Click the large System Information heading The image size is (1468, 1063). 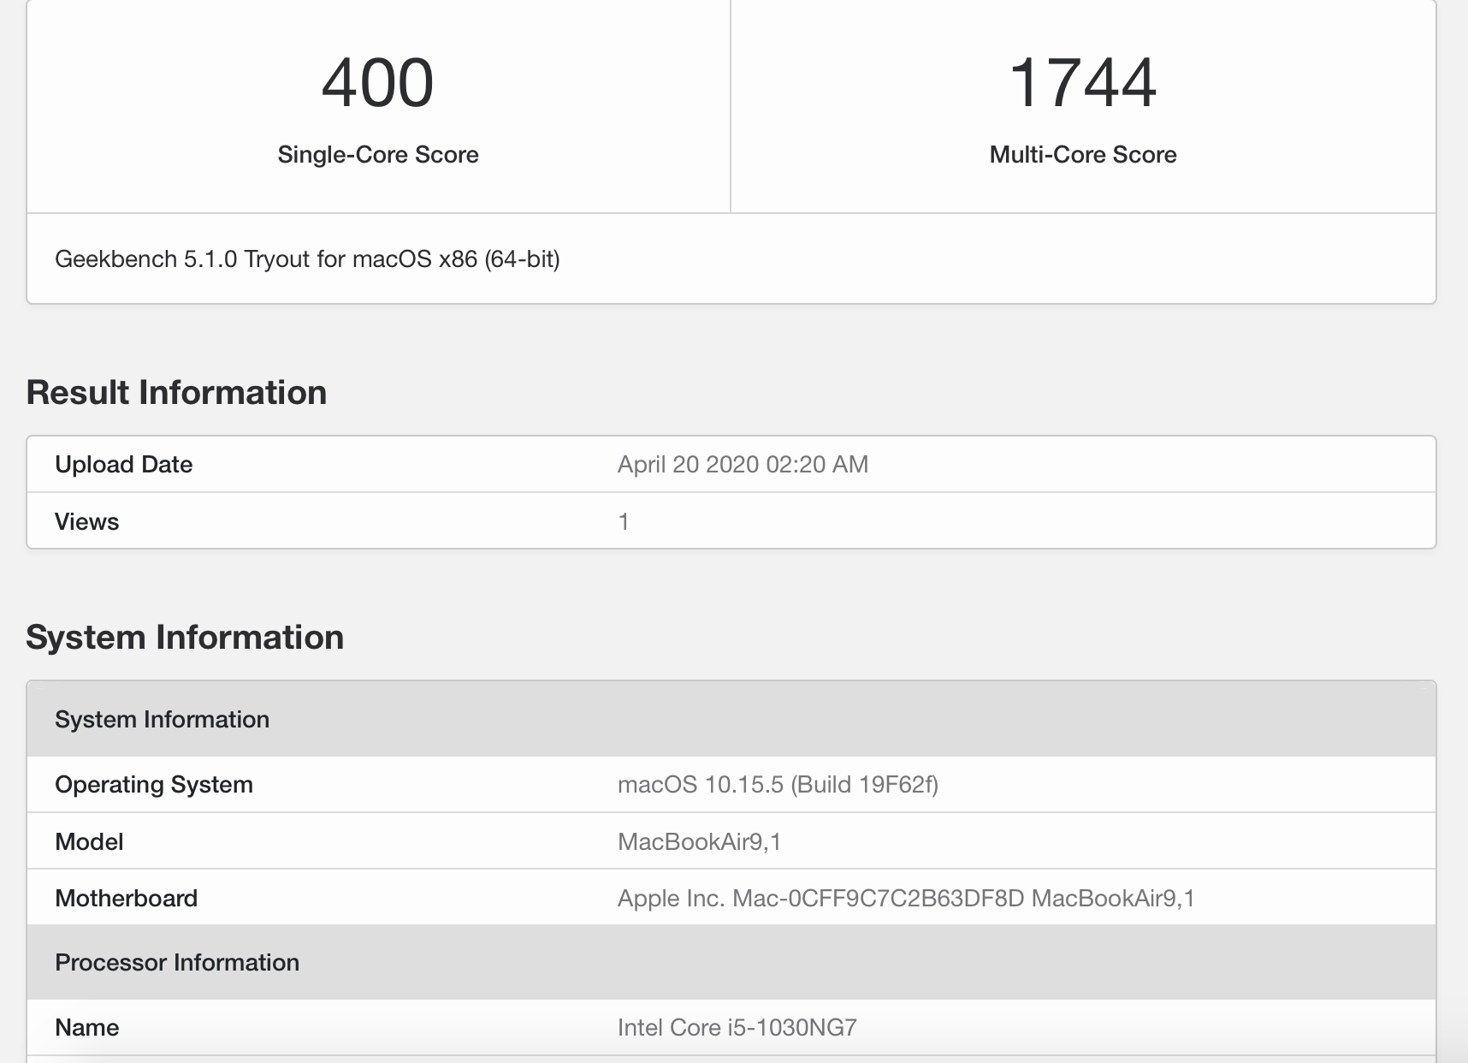coord(185,638)
